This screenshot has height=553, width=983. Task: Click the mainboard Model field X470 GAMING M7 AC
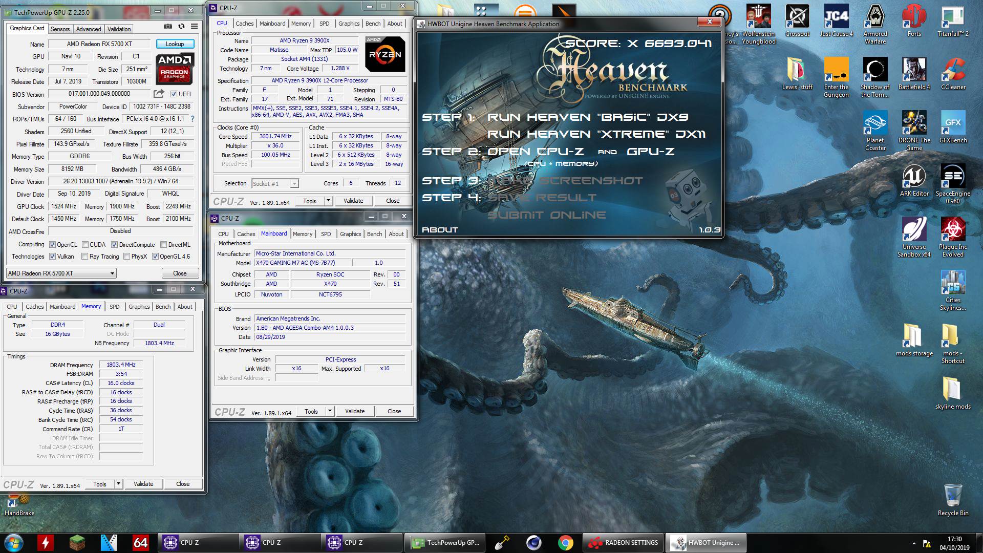[x=303, y=263]
